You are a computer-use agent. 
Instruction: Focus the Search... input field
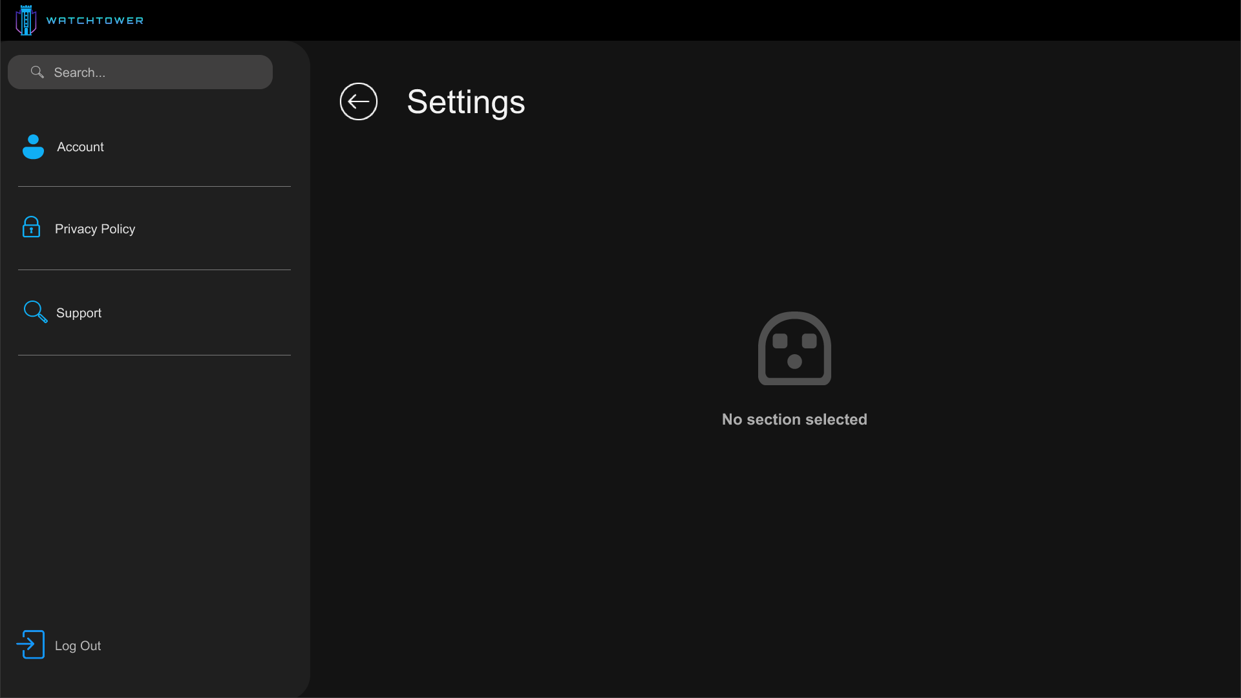pos(140,72)
